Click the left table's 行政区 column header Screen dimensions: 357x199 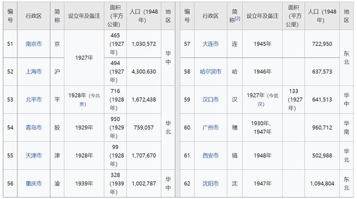point(34,16)
